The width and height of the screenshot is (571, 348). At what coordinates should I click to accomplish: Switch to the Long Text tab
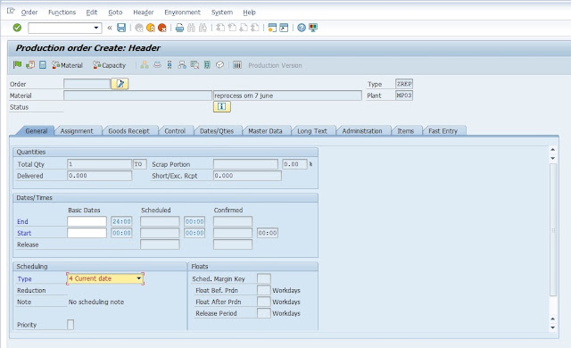(x=312, y=131)
